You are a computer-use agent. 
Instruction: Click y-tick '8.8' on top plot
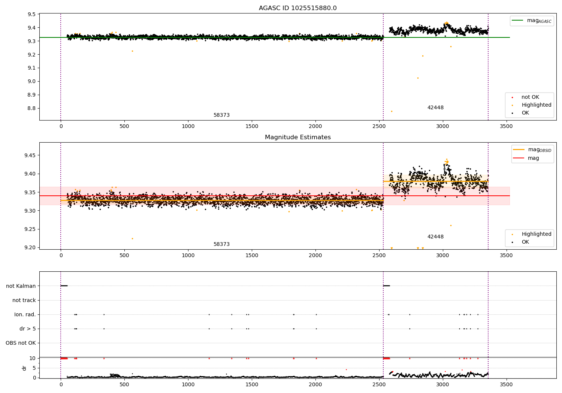31,108
